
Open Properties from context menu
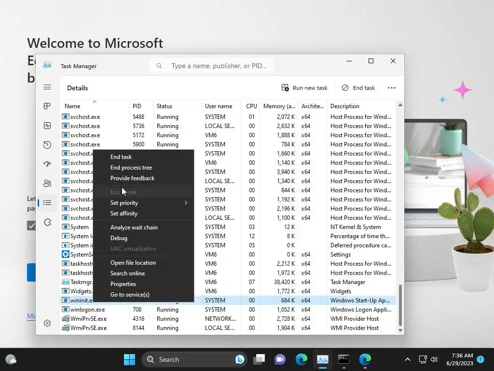click(x=143, y=284)
